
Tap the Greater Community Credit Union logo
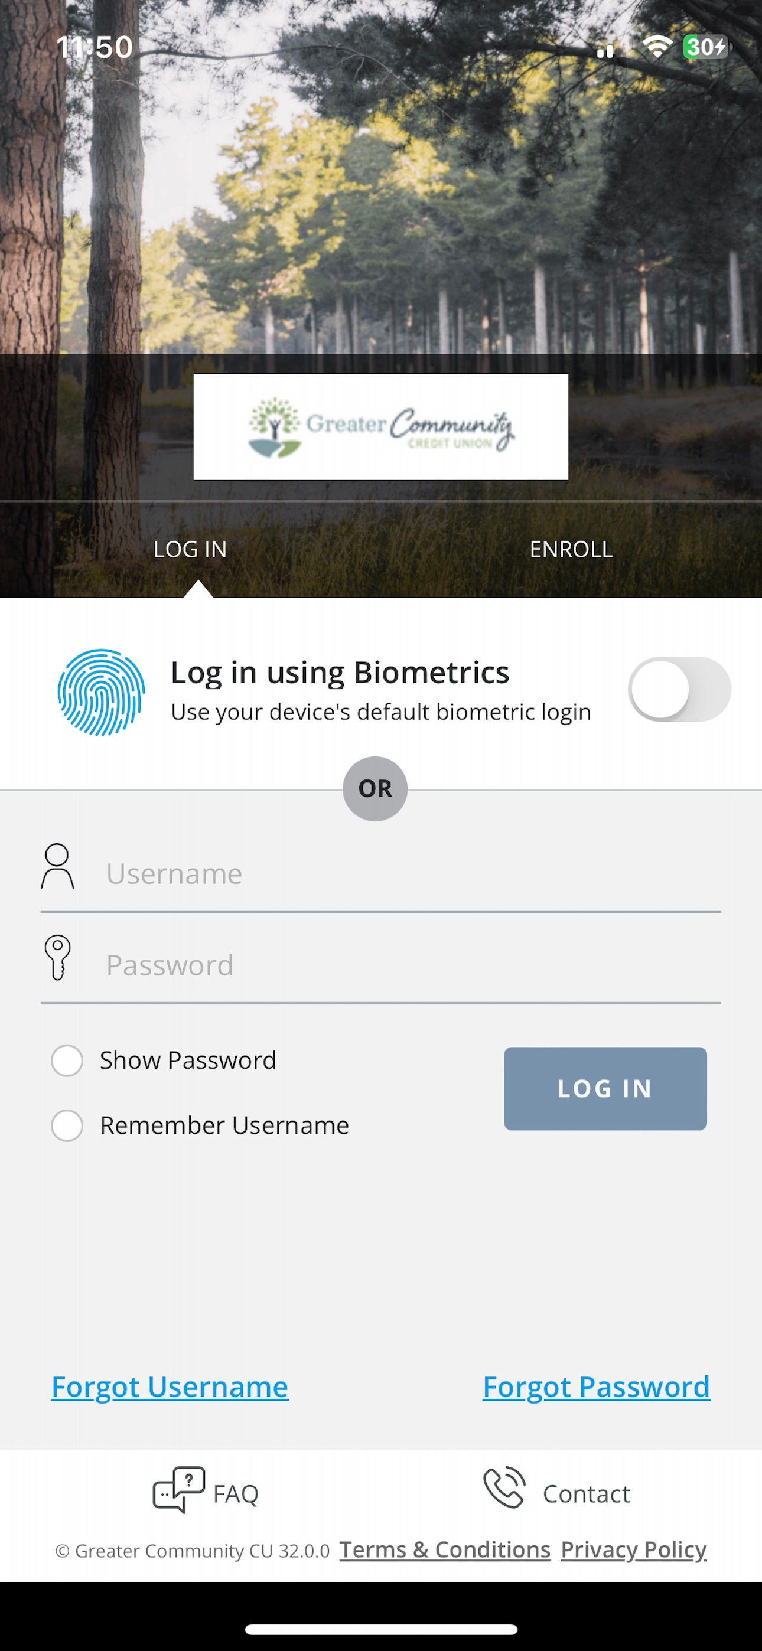[x=381, y=427]
